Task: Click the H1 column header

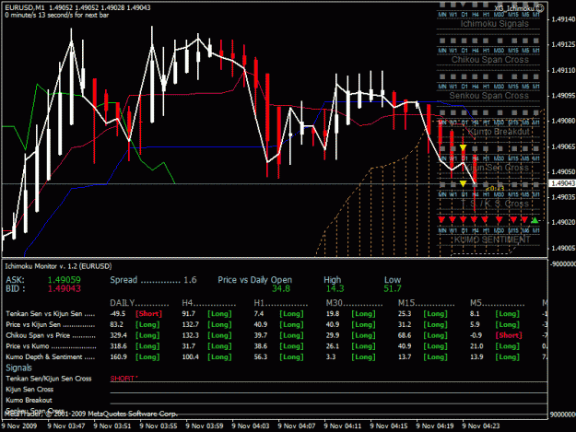Action: click(281, 303)
